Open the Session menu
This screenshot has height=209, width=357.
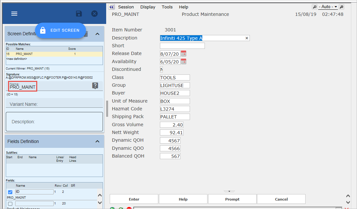pyautogui.click(x=126, y=7)
